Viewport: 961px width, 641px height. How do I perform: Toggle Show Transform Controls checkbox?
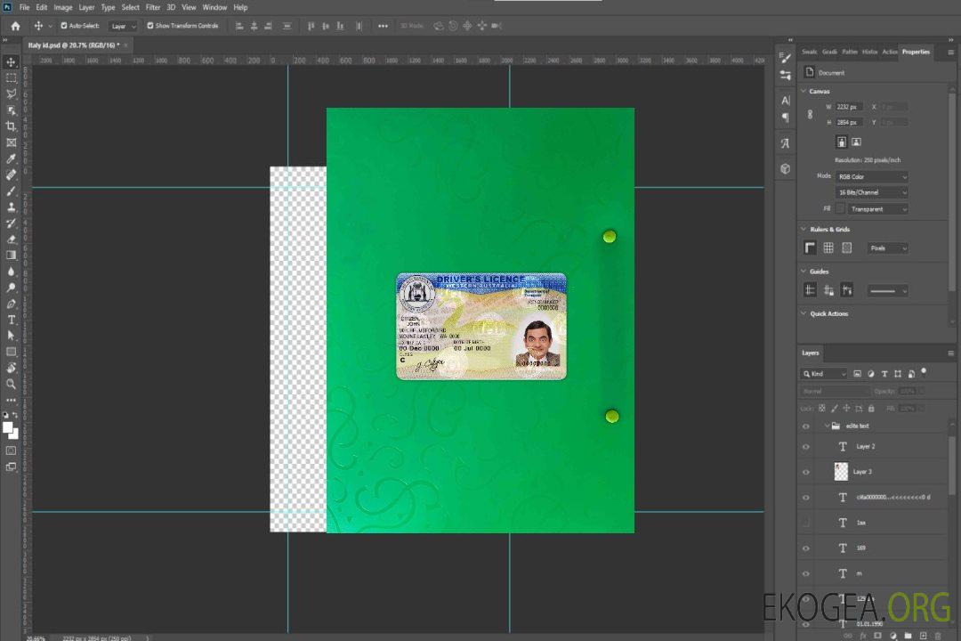click(x=150, y=26)
